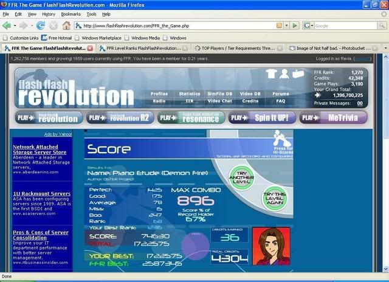This screenshot has height=282, width=389.
Task: Click the Play Spin It UP! button
Action: pos(261,117)
